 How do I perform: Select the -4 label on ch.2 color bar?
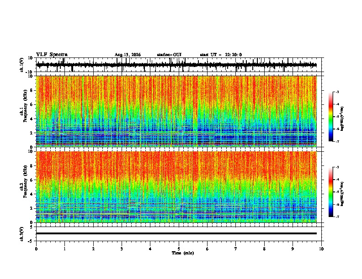[x=337, y=180]
